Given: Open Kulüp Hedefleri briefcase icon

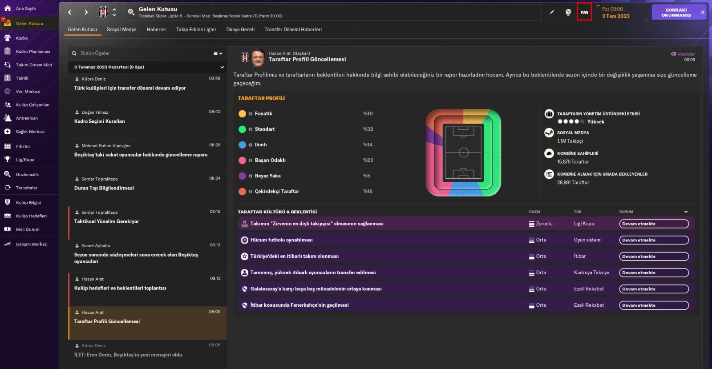Looking at the screenshot, I should pos(8,216).
